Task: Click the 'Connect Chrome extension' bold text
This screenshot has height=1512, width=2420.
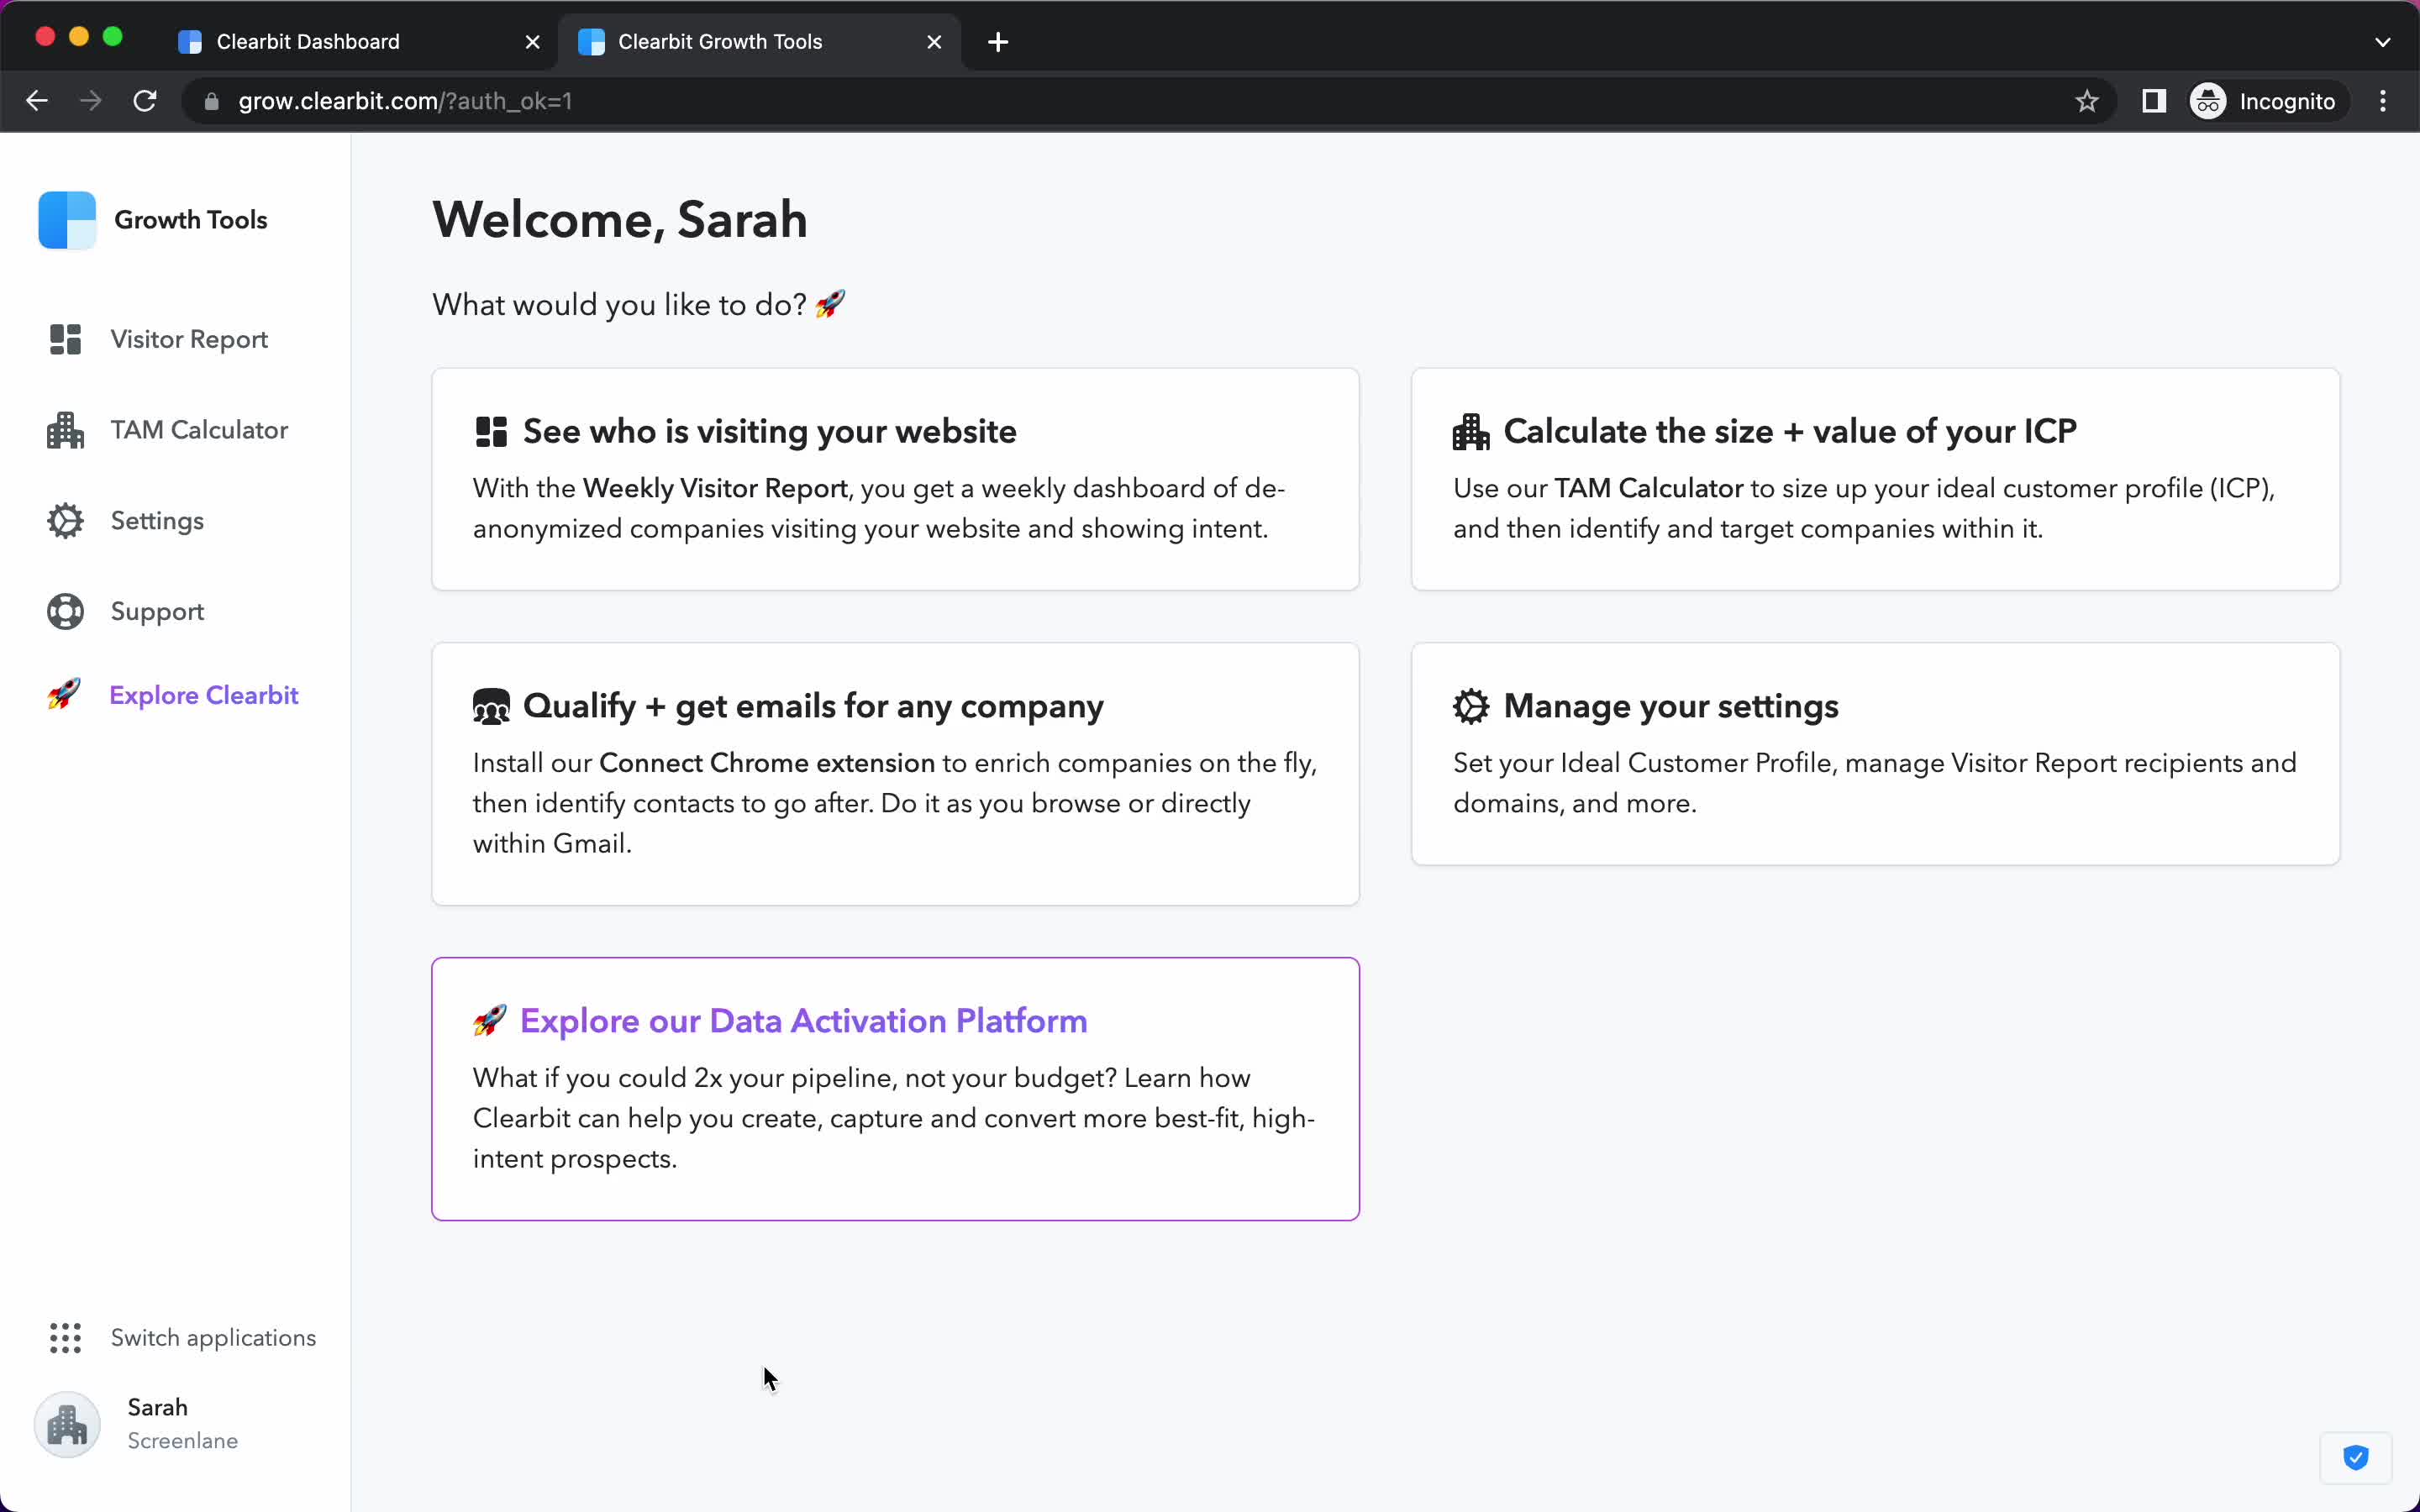Action: (x=767, y=763)
